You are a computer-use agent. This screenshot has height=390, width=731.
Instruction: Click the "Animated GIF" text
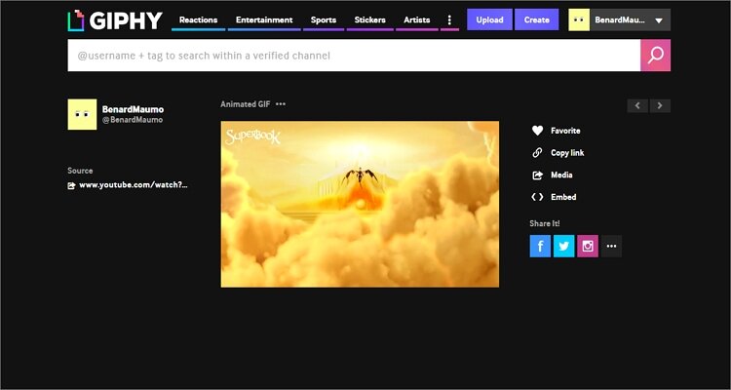click(x=246, y=104)
